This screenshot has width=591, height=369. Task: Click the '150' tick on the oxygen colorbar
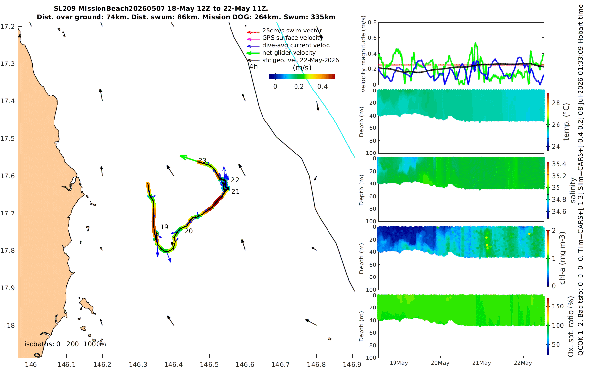tap(558, 306)
